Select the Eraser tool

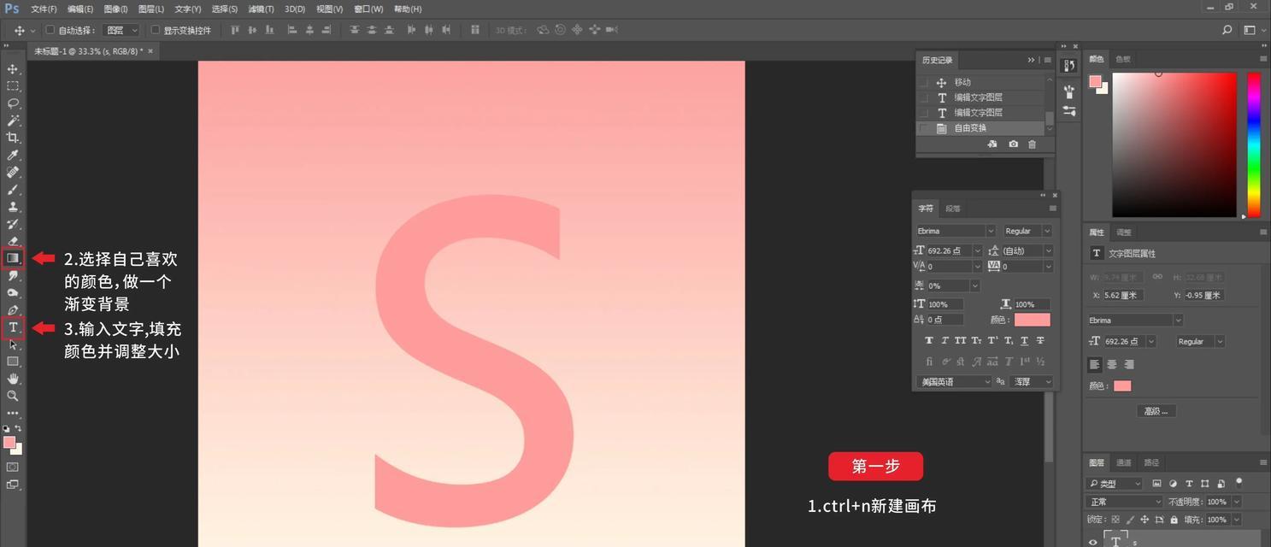click(x=13, y=241)
